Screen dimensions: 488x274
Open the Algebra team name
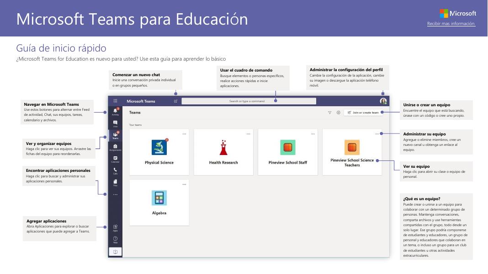(x=159, y=213)
